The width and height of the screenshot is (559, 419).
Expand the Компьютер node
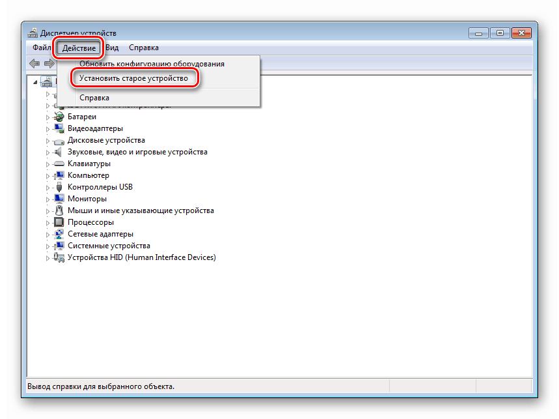point(48,175)
